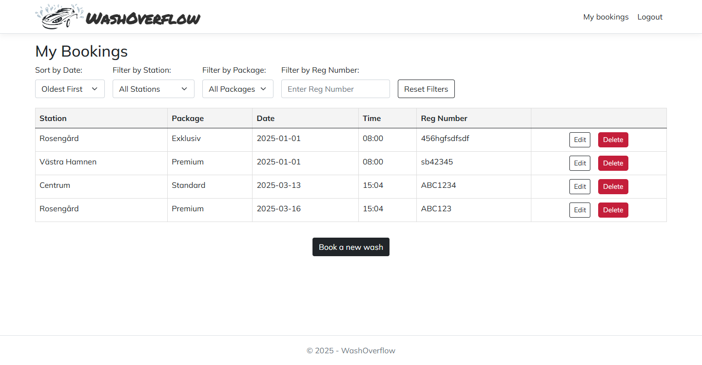Expand the Sort by Date dropdown
702x365 pixels.
tap(70, 89)
